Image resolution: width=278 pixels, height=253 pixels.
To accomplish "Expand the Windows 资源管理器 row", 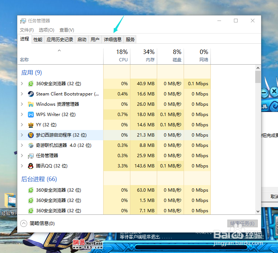I will 22,104.
